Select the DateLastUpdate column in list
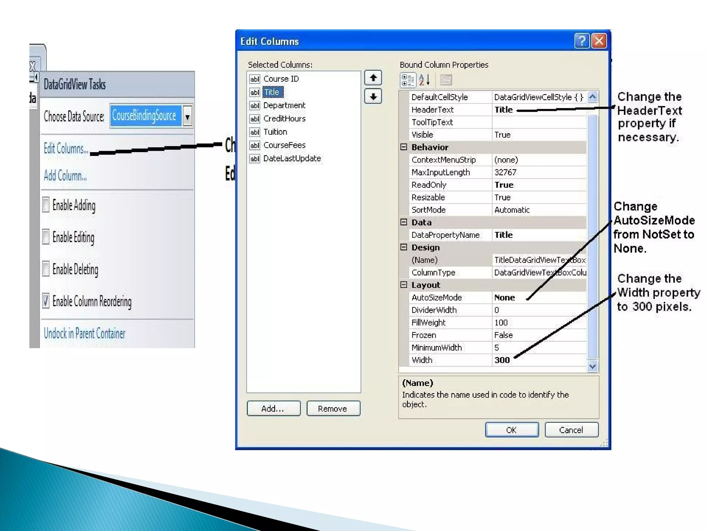 (292, 158)
